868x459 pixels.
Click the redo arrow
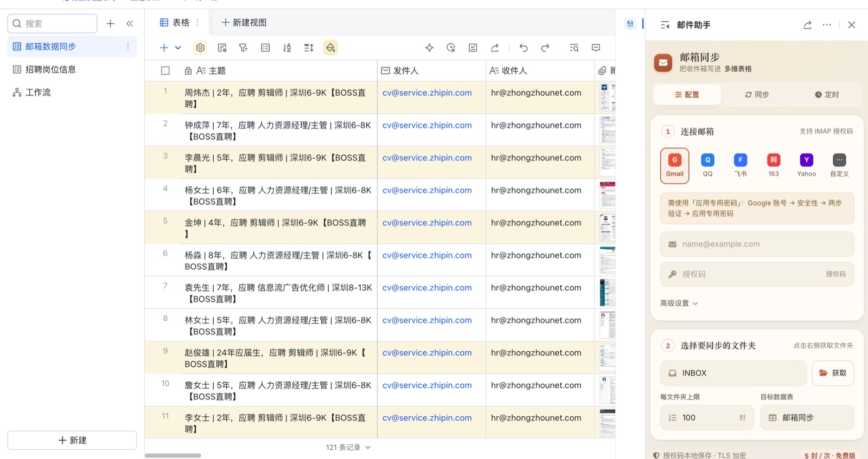tap(545, 48)
